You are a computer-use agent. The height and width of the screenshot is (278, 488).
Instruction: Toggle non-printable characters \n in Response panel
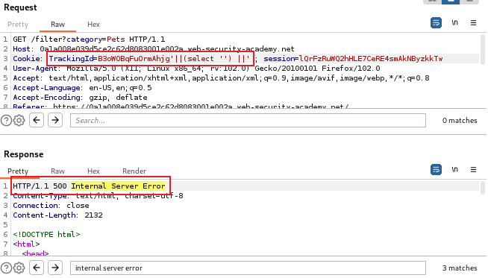click(x=454, y=169)
